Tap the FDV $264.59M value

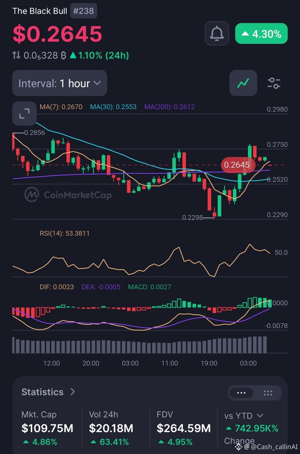click(x=184, y=428)
